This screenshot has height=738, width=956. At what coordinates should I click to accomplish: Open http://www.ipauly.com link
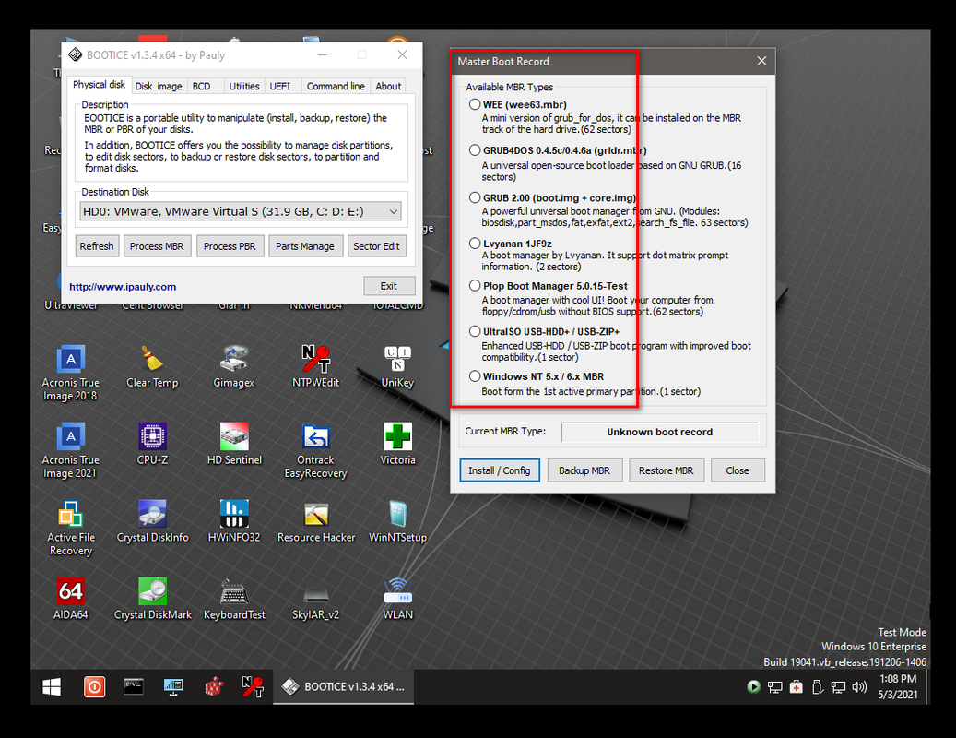point(123,287)
